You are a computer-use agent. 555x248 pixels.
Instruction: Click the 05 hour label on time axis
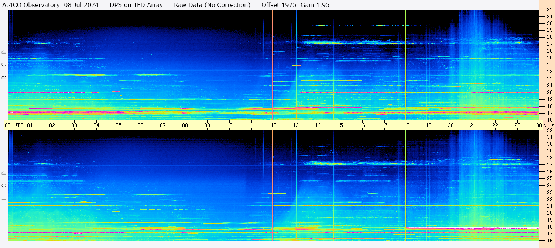click(x=119, y=125)
